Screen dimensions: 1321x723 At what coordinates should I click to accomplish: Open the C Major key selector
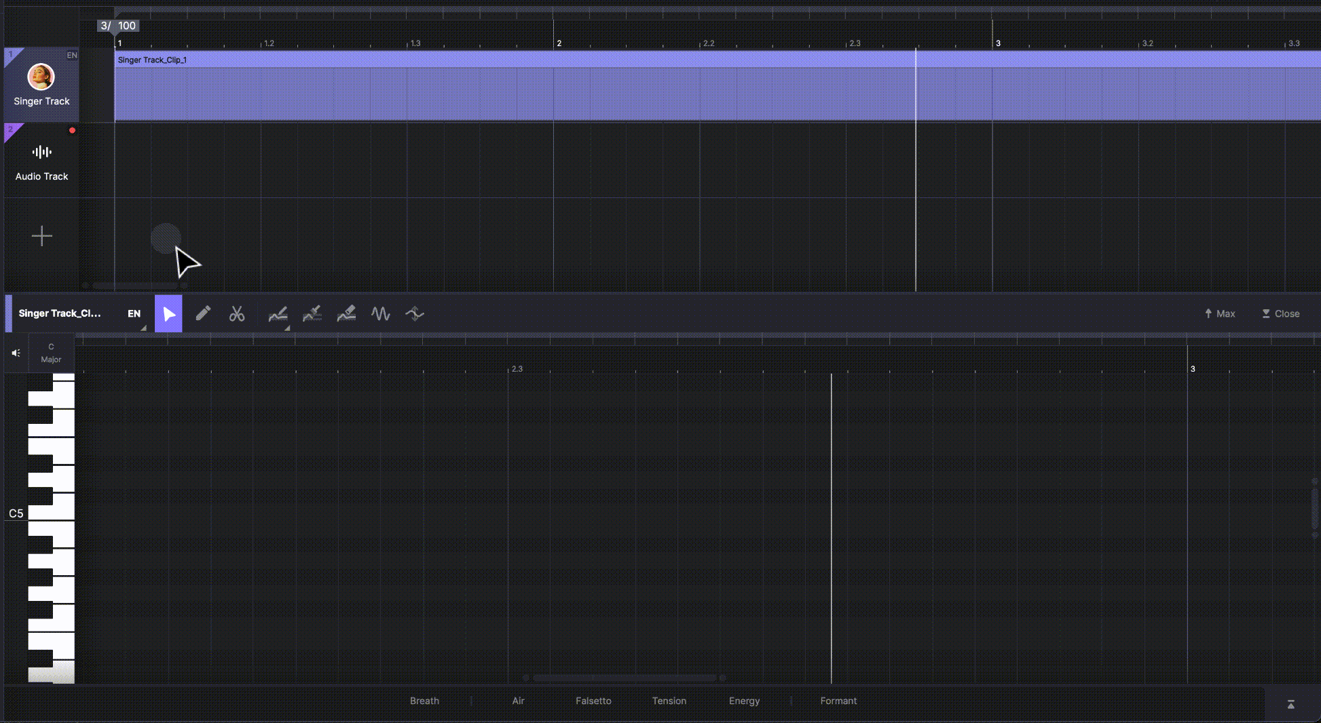[51, 353]
